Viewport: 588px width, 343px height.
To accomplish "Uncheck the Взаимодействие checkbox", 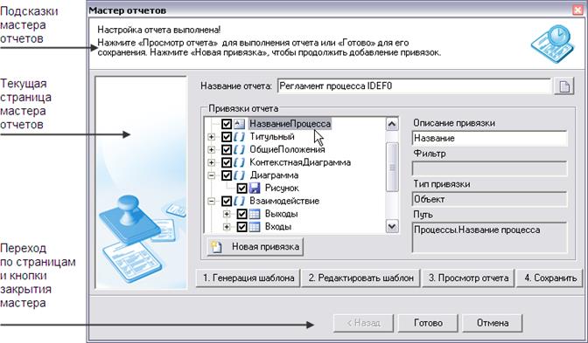I will pos(227,202).
